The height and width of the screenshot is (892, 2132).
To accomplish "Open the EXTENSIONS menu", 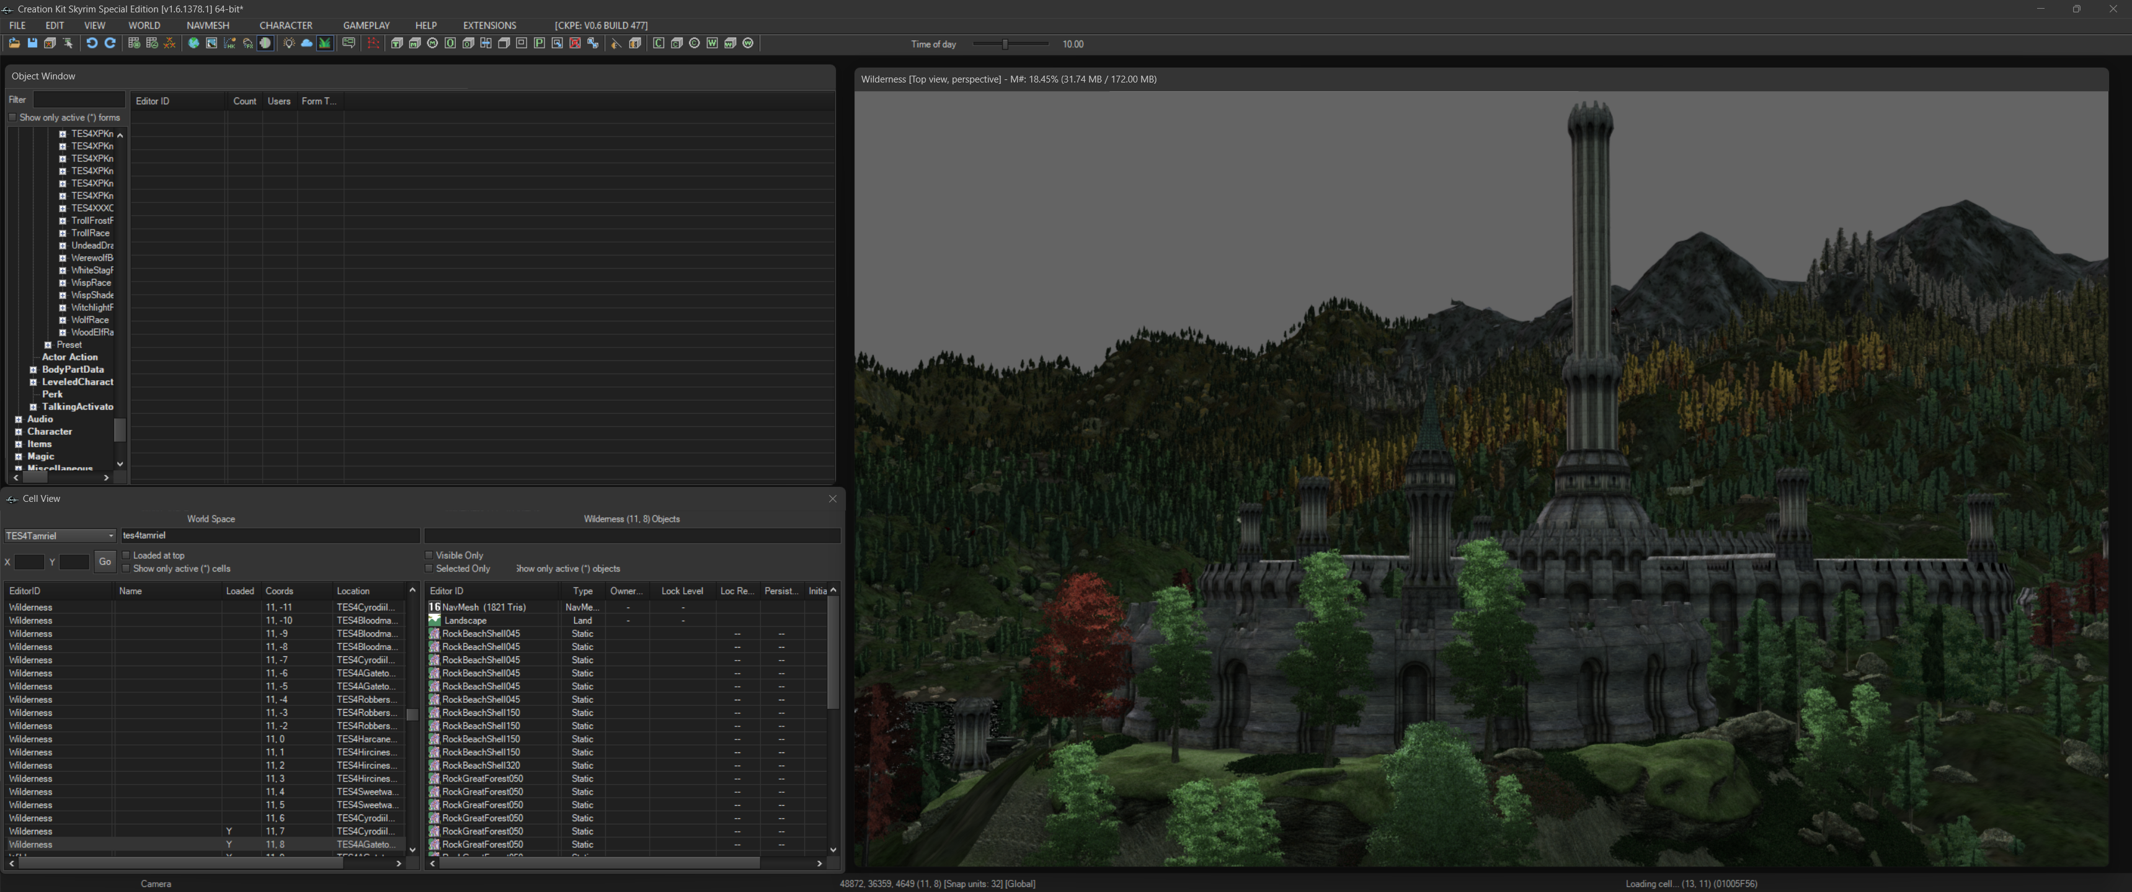I will (489, 25).
